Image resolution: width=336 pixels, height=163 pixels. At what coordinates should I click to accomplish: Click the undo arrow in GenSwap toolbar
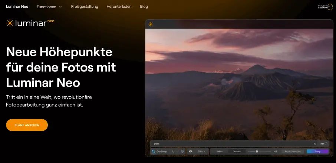click(173, 152)
